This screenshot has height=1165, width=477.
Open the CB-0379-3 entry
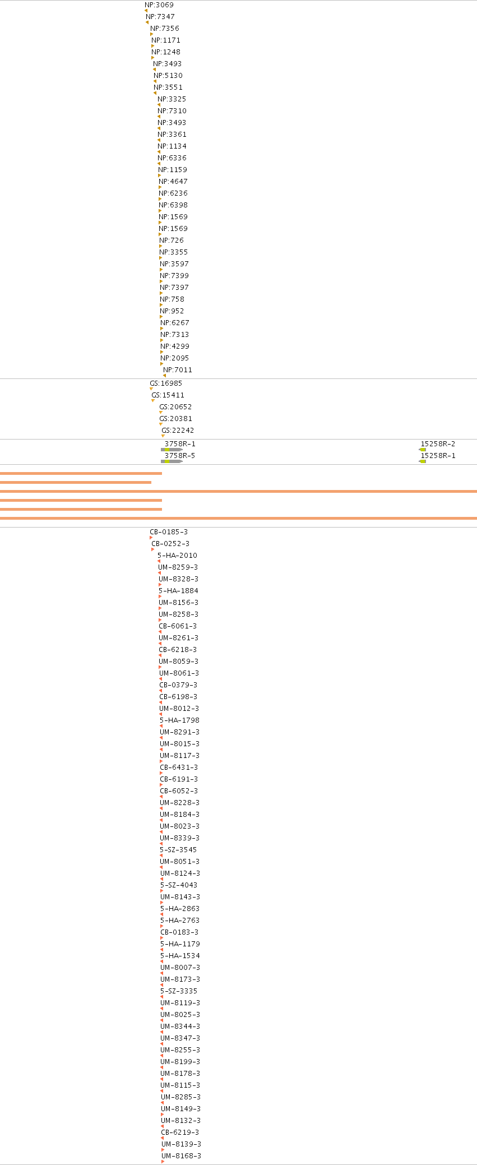point(178,685)
